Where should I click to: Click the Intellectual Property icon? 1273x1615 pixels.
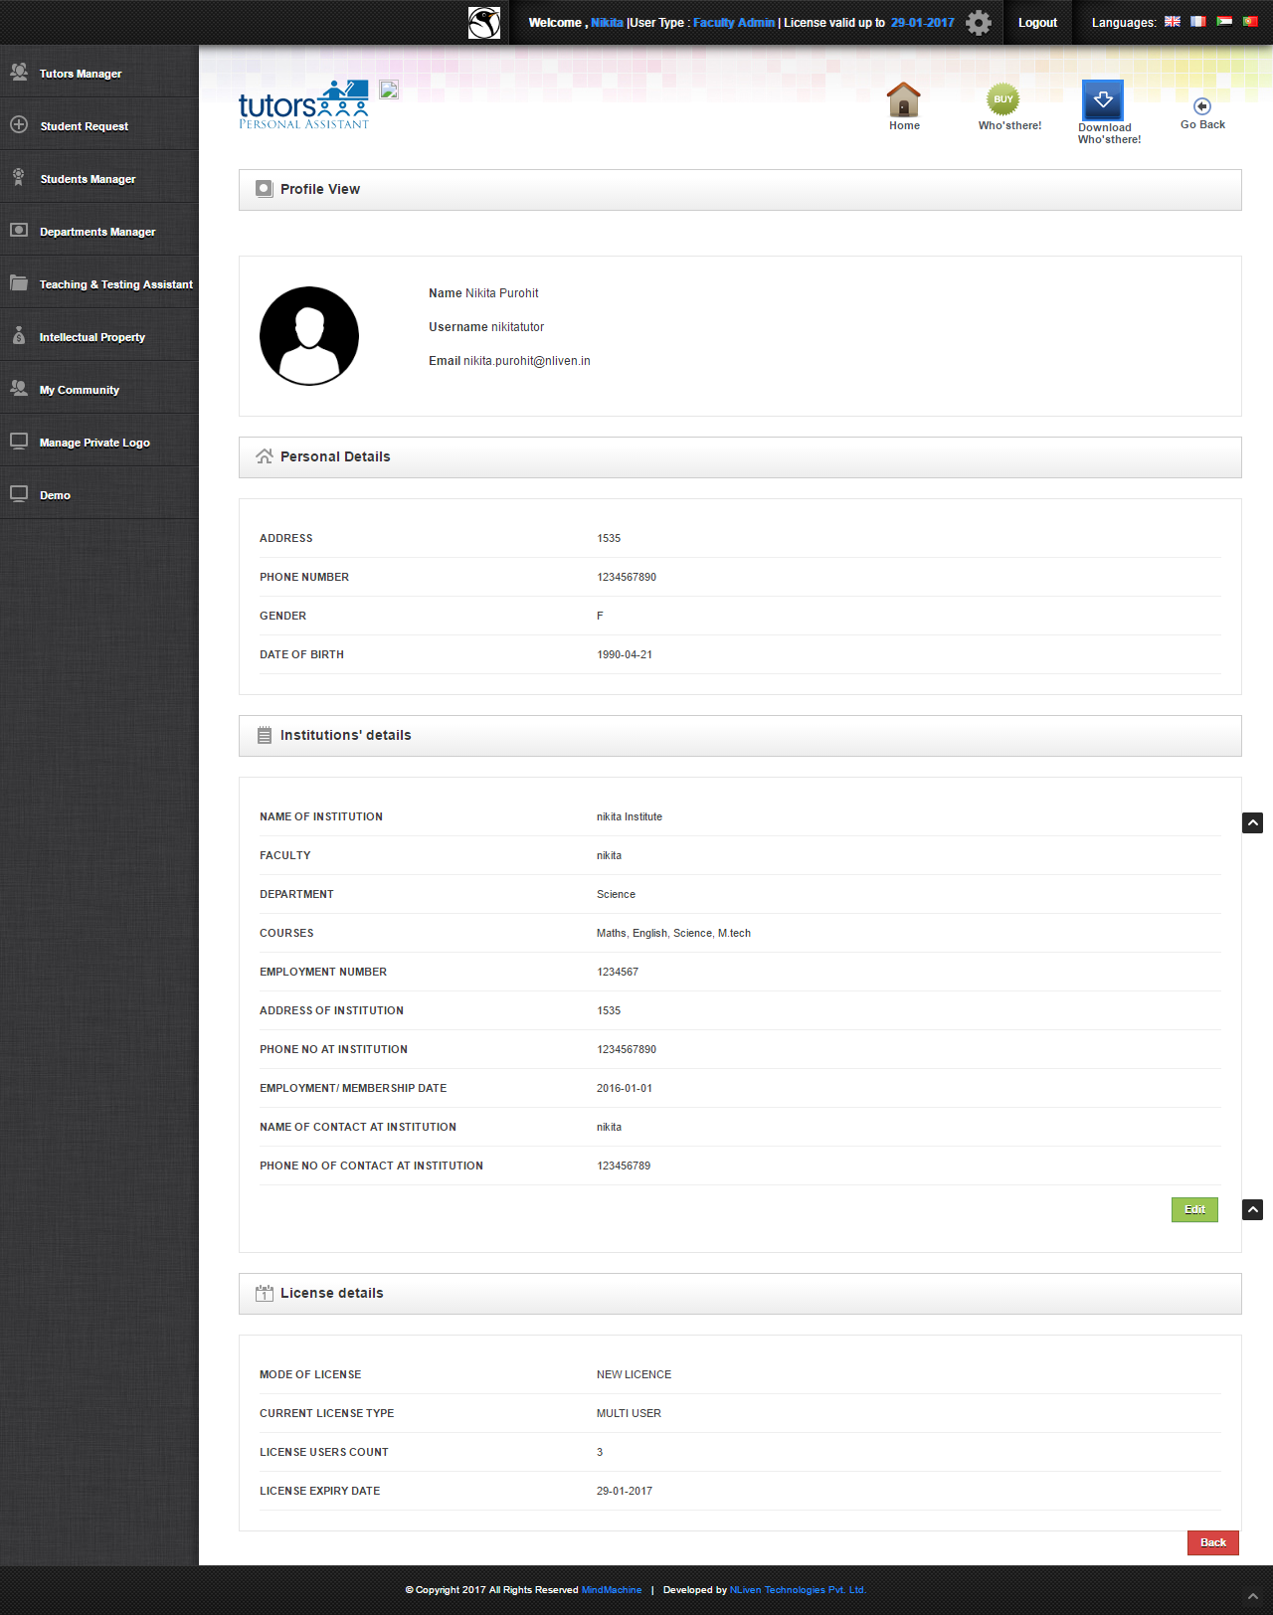(x=19, y=335)
